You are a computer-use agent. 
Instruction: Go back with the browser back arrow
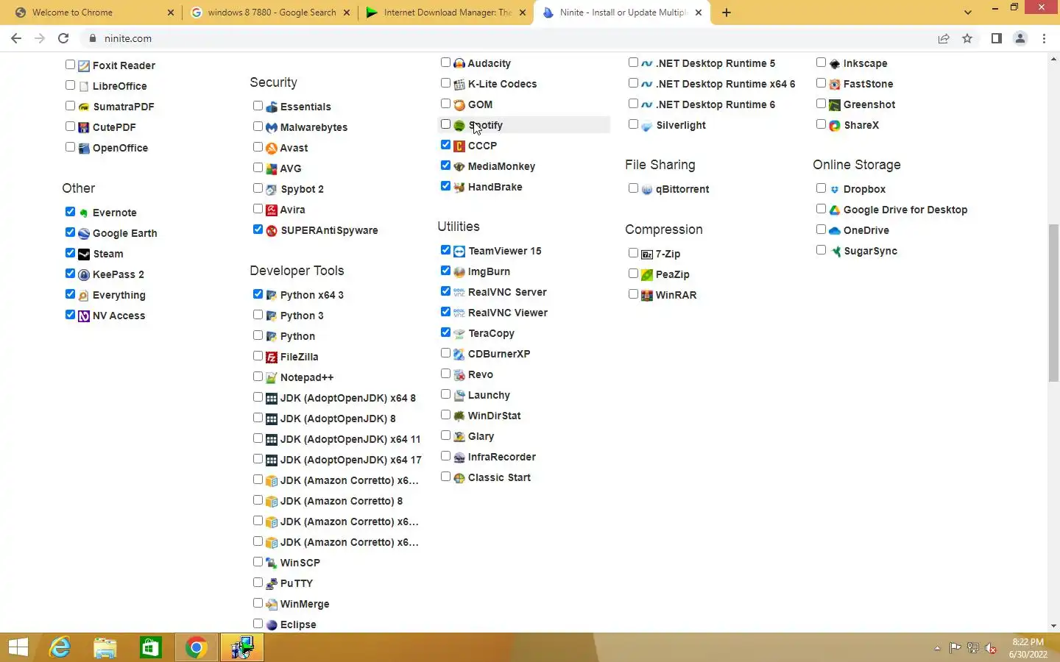(x=16, y=38)
